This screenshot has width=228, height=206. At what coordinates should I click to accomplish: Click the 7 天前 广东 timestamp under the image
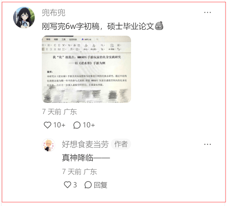point(59,112)
